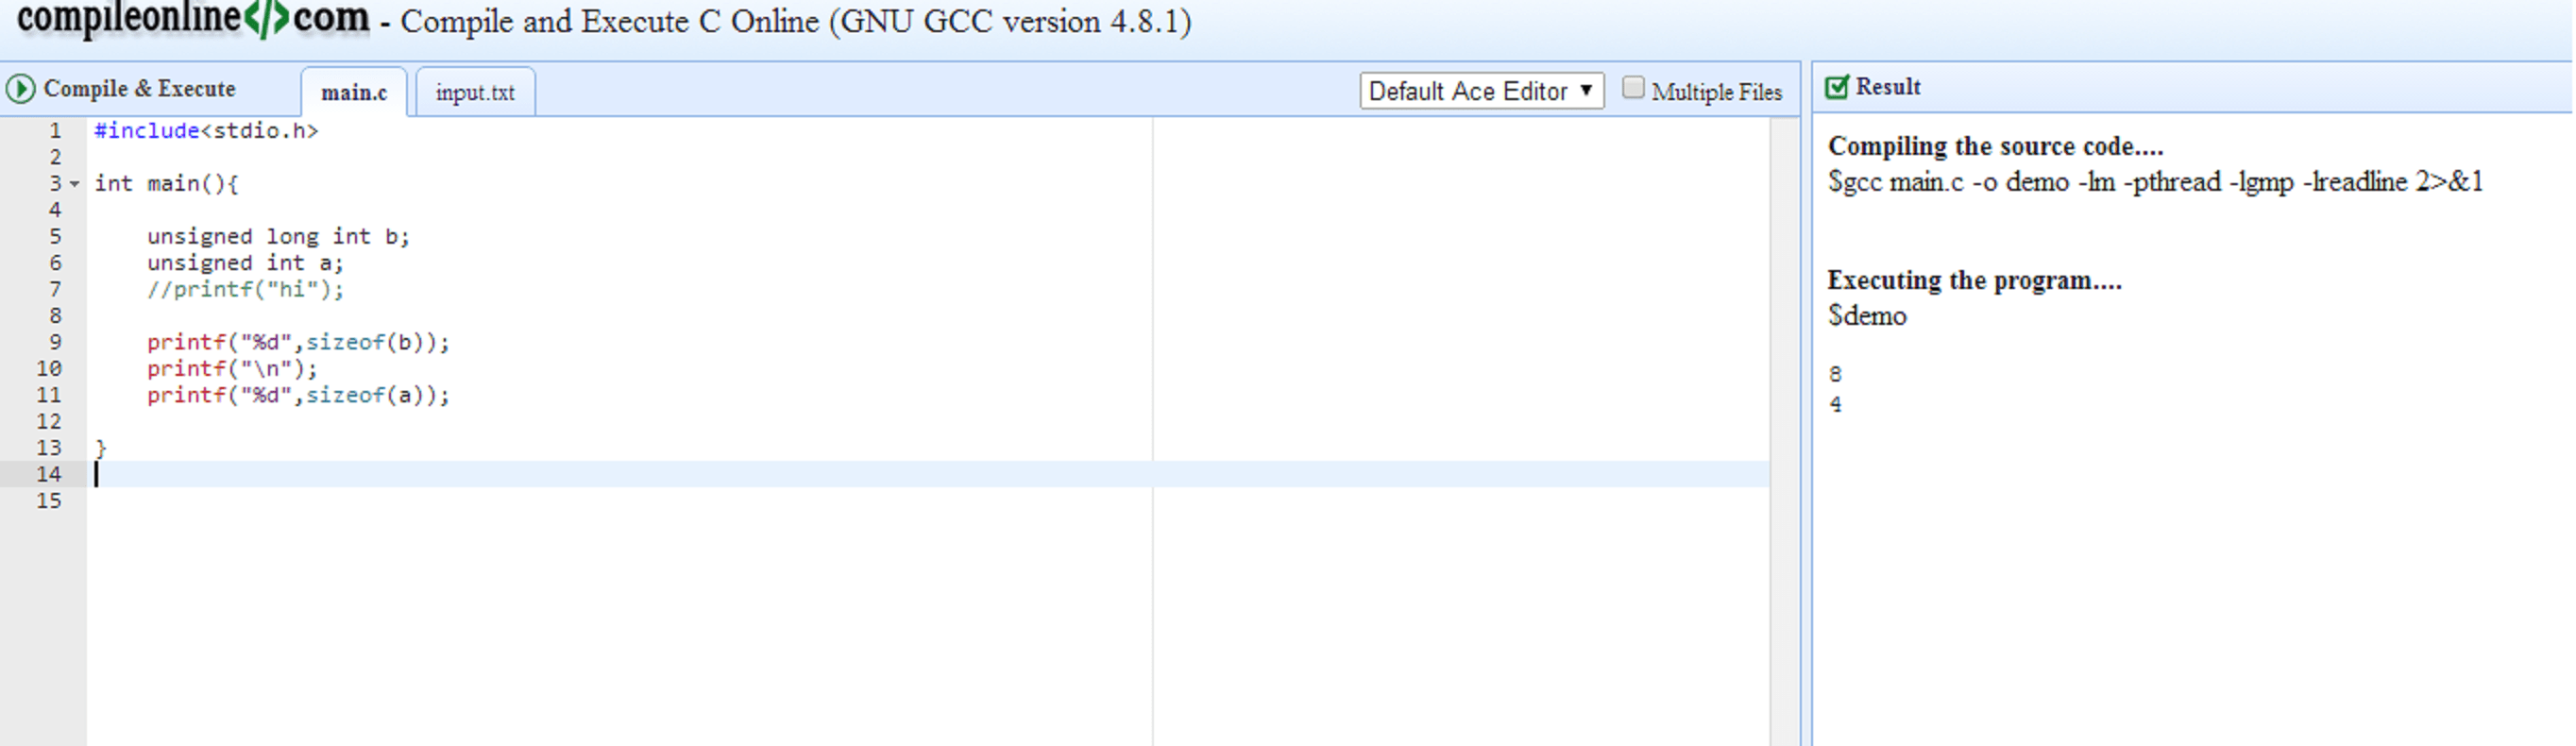
Task: Open the Default Ace Editor dropdown
Action: (x=1481, y=91)
